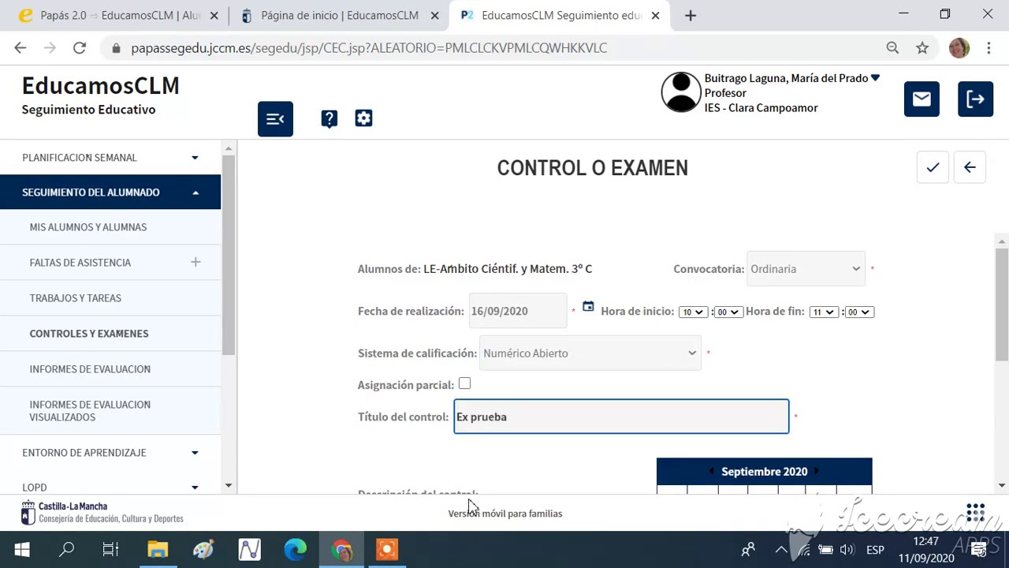1009x568 pixels.
Task: Open the end hour dropdown showing 11
Action: [x=823, y=312]
